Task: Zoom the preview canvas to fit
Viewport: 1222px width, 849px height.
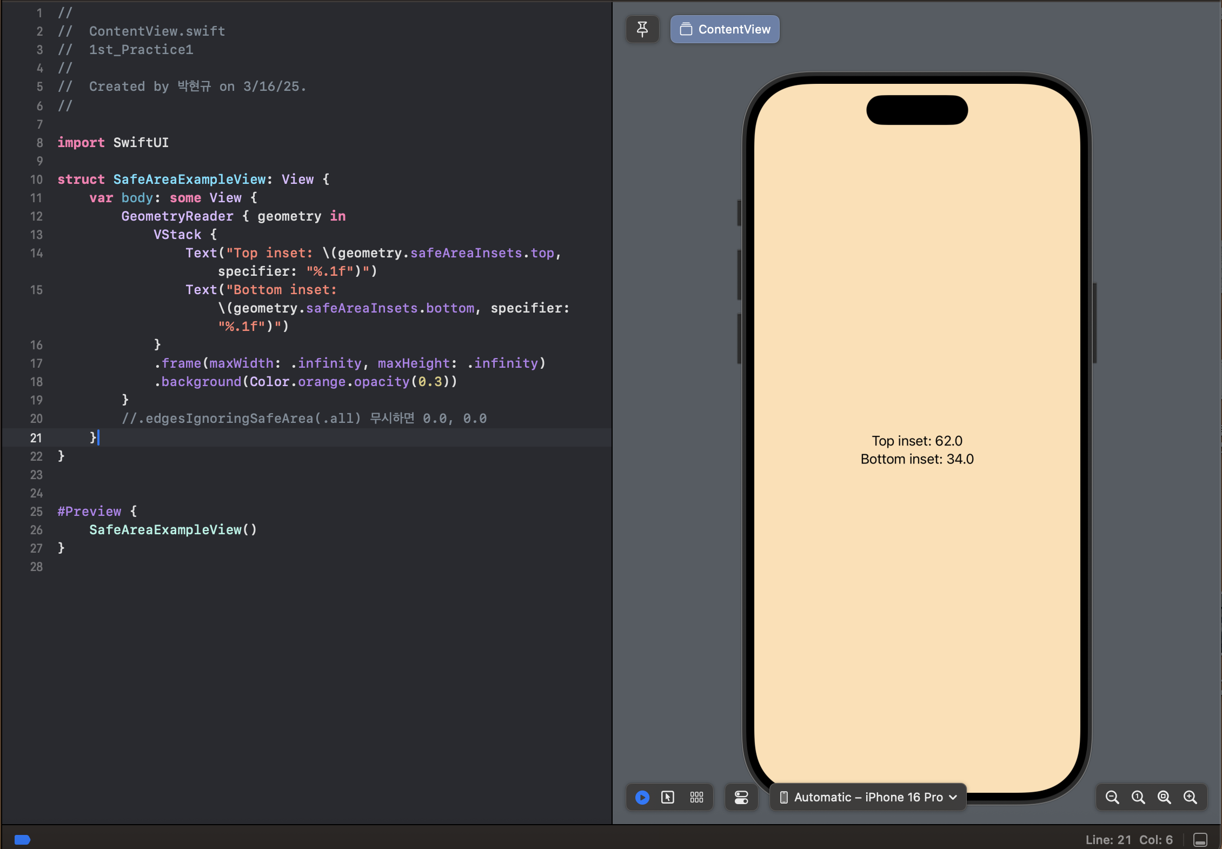Action: tap(1164, 797)
